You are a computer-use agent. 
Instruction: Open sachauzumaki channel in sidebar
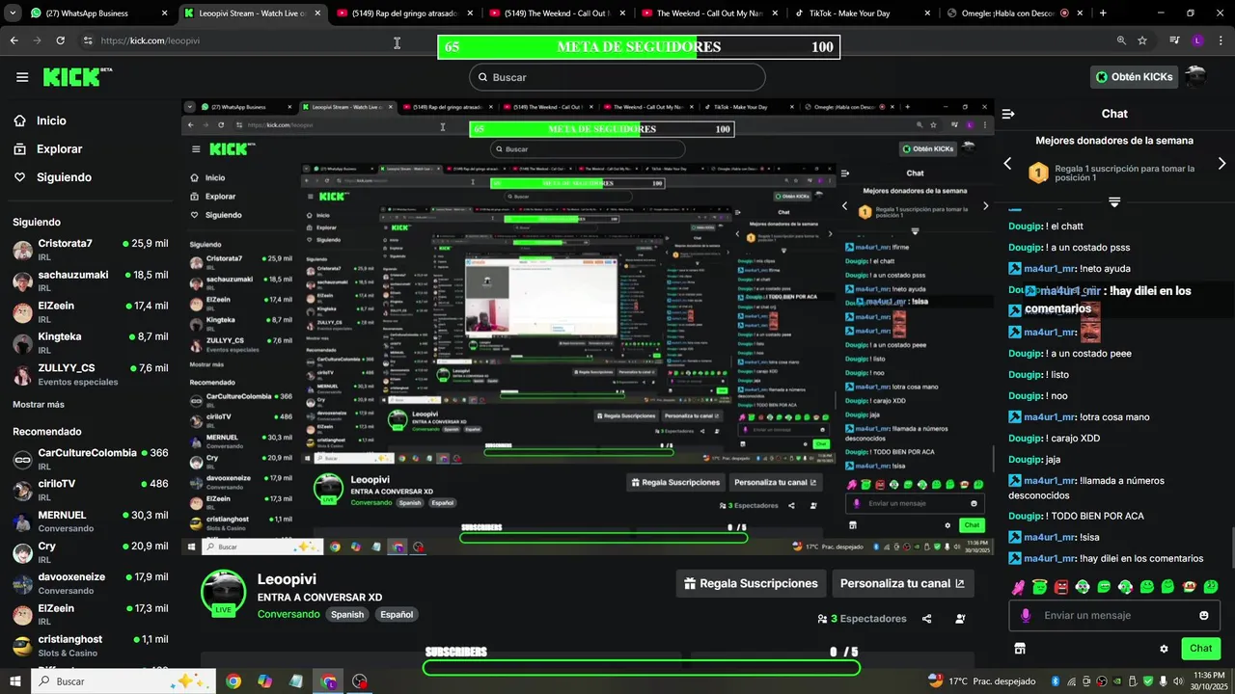(90, 280)
